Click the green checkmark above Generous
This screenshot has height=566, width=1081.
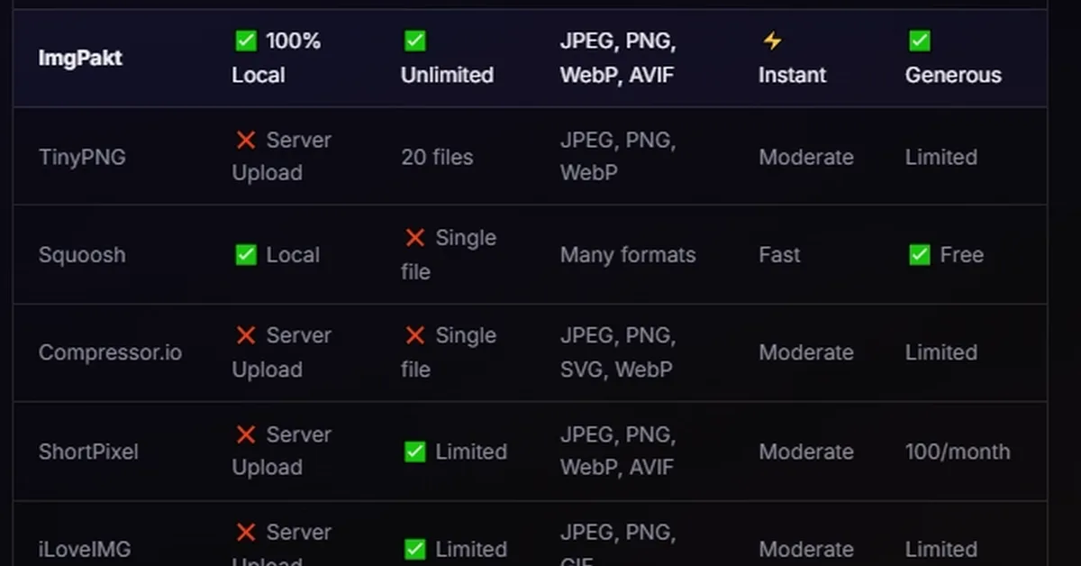[x=919, y=41]
